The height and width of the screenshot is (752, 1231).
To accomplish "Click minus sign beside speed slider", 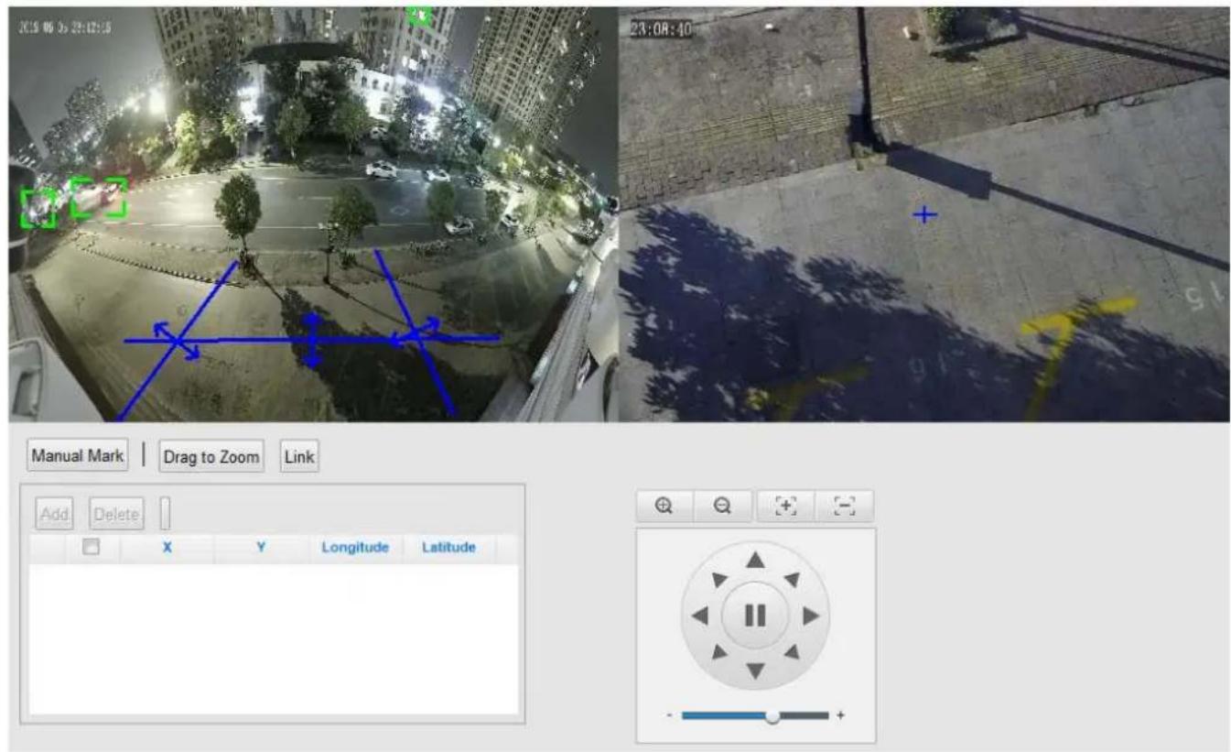I will [670, 715].
